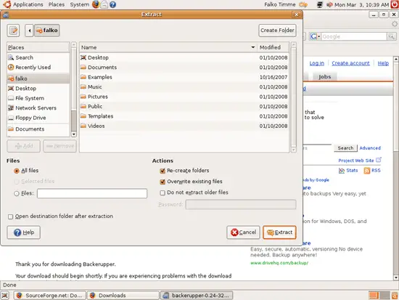This screenshot has height=300, width=399.
Task: Click the back arrow beside falko path
Action: pyautogui.click(x=29, y=31)
